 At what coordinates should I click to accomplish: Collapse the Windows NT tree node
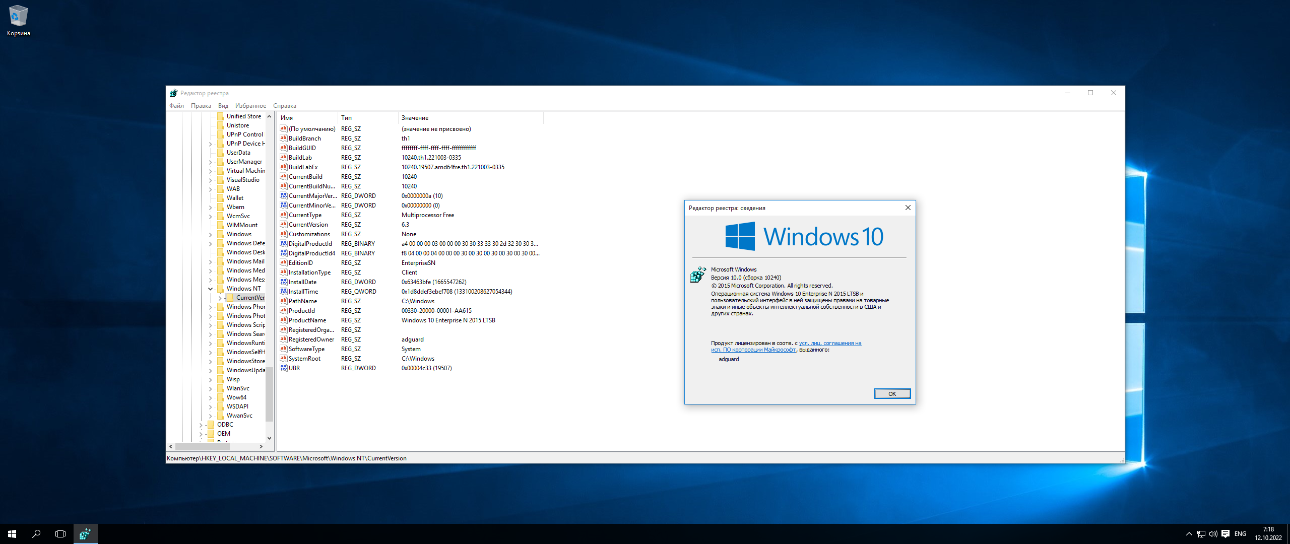(x=211, y=289)
